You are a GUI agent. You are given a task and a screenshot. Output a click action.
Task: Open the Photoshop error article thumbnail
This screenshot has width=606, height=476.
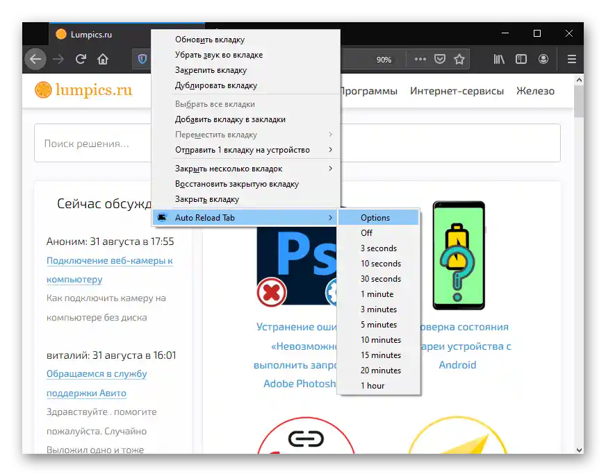(297, 266)
